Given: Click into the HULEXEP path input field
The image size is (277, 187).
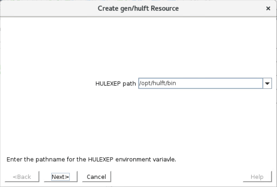Looking at the screenshot, I should click(200, 83).
